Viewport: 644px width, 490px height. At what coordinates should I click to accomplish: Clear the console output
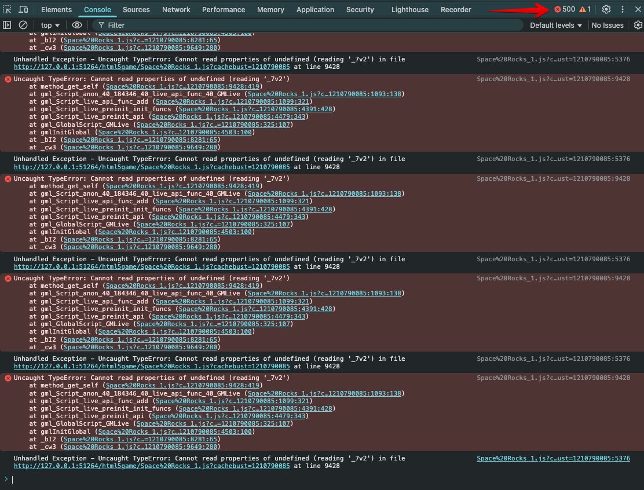(x=23, y=25)
